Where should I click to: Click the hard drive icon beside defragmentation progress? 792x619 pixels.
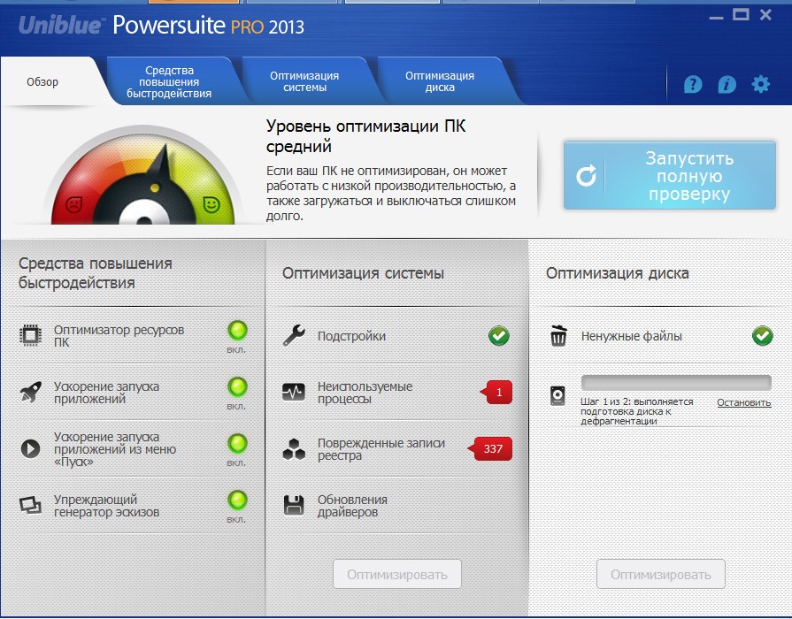557,396
